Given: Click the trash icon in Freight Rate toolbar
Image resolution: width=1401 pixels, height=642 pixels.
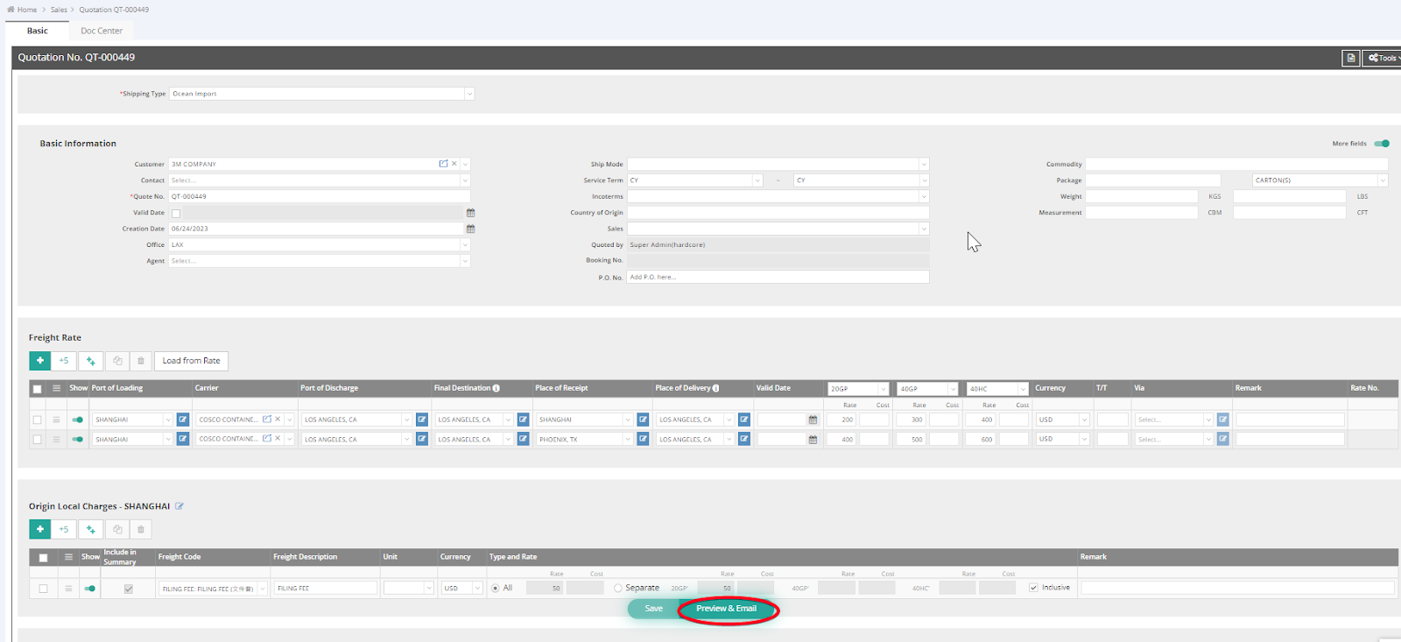Looking at the screenshot, I should pyautogui.click(x=141, y=361).
